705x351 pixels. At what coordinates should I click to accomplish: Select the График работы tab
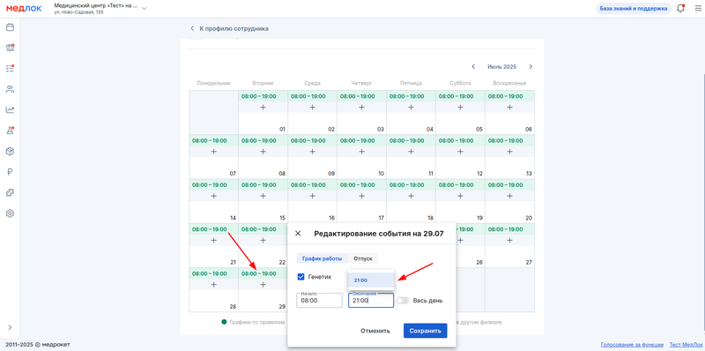coord(322,258)
